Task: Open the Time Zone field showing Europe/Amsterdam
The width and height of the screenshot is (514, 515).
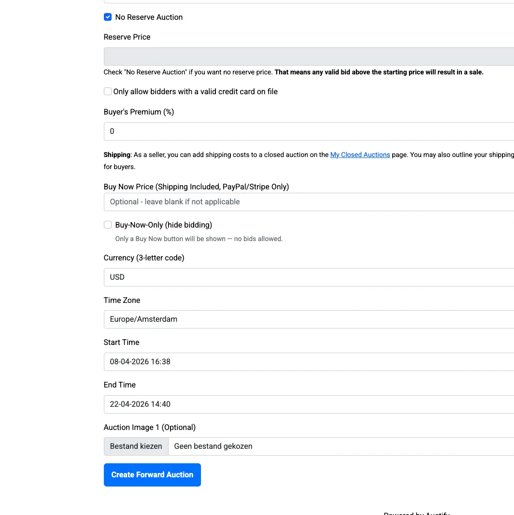Action: click(308, 319)
